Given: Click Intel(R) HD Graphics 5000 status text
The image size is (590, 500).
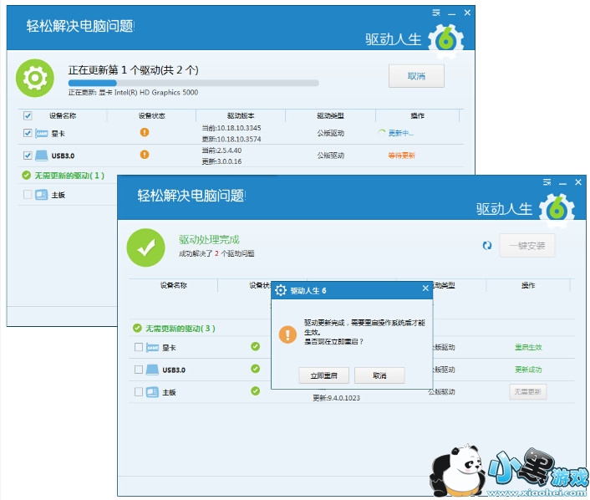Looking at the screenshot, I should (x=156, y=92).
